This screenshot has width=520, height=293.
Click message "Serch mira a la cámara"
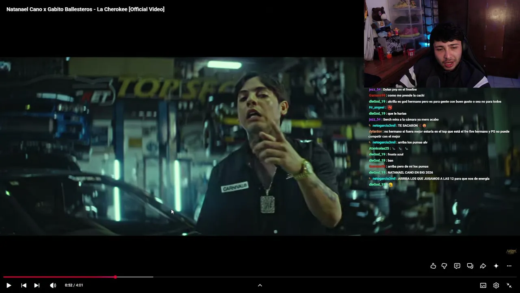point(404,120)
